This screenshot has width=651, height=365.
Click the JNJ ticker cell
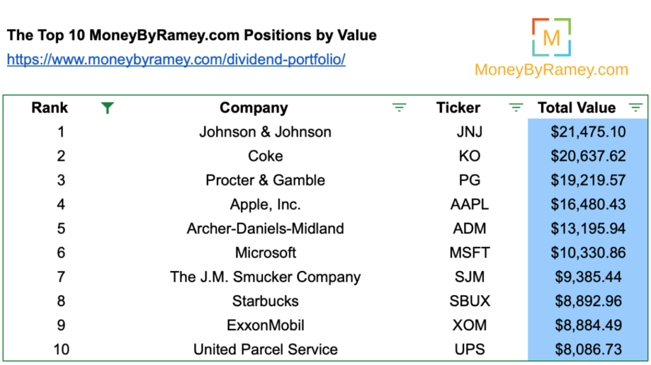(470, 132)
